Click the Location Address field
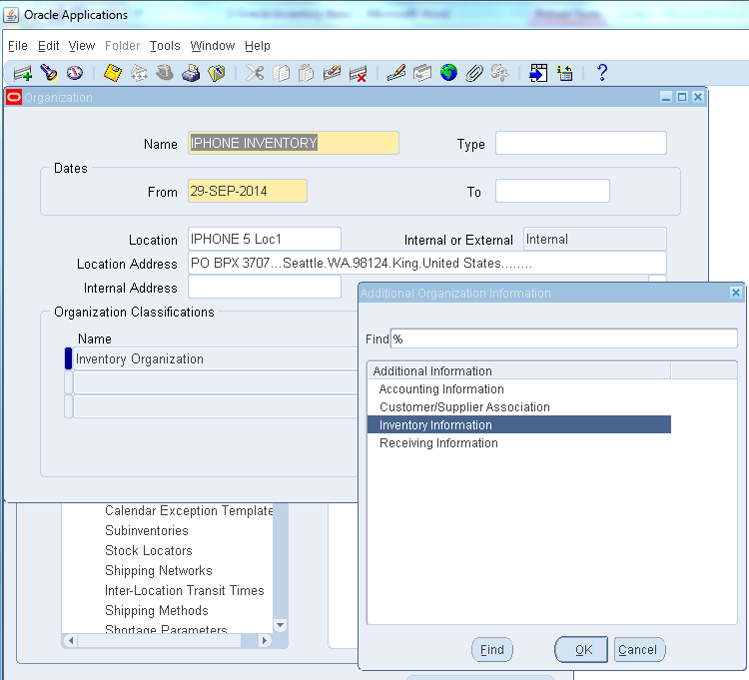 (427, 264)
